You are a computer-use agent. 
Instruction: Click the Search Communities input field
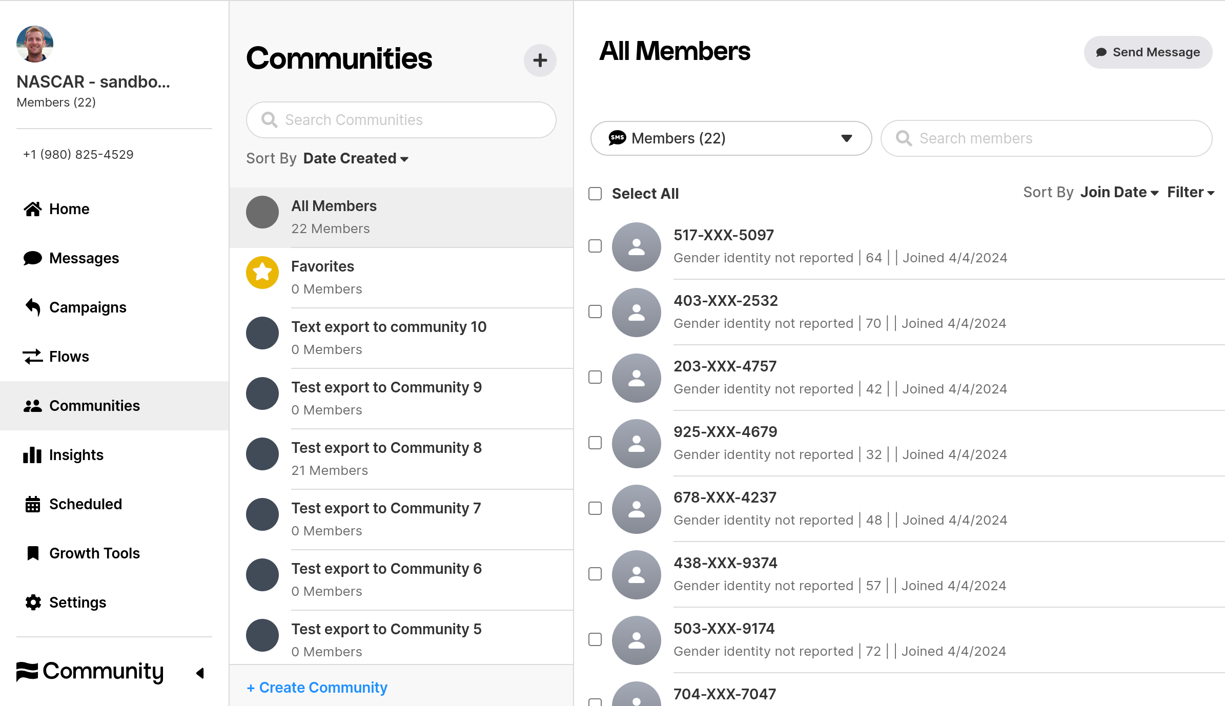(401, 120)
